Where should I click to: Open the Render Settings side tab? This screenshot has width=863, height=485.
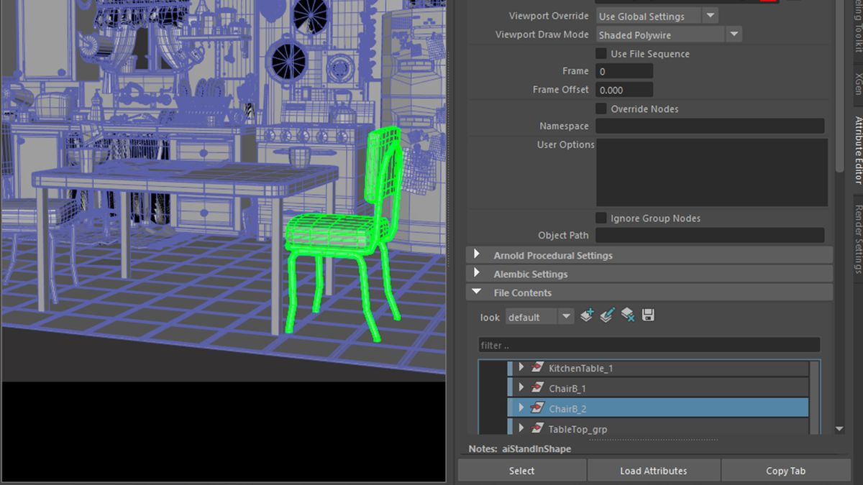click(857, 239)
